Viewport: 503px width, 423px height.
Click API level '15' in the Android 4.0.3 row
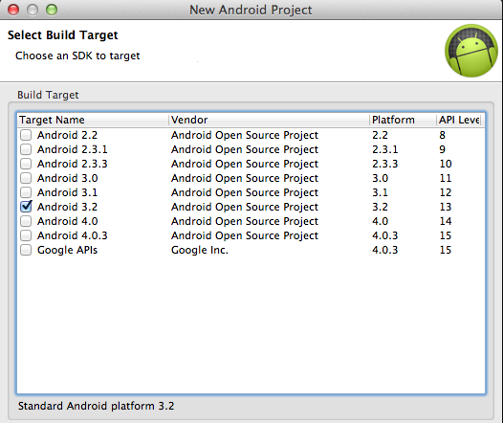click(446, 235)
